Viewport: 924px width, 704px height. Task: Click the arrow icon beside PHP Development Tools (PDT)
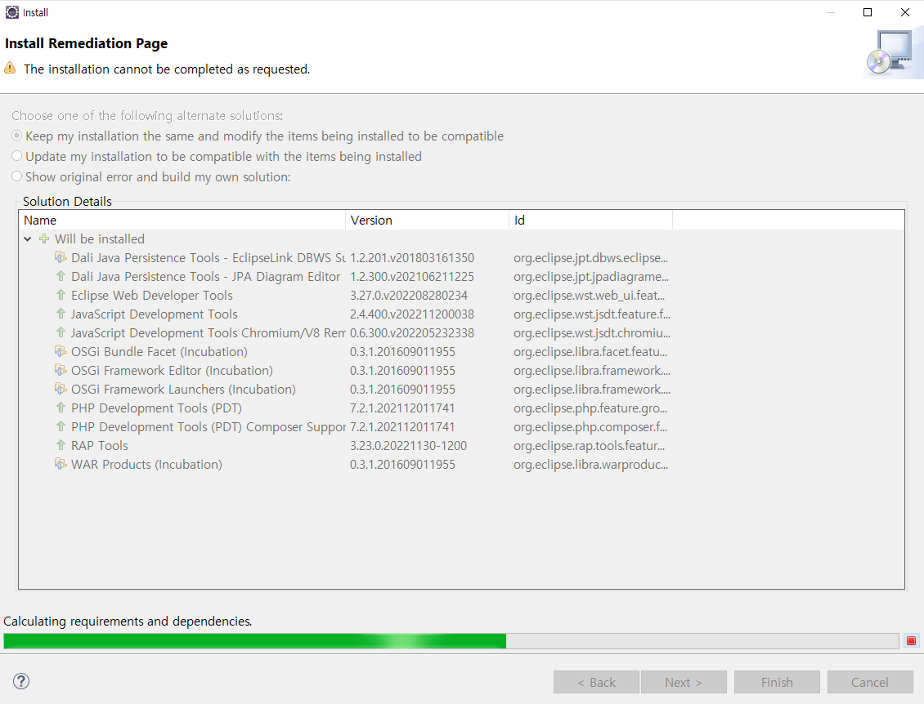point(61,408)
